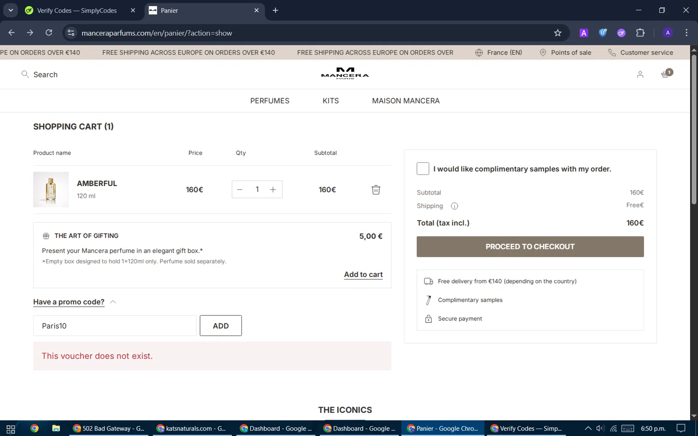Open AMBERFUL product name link

pyautogui.click(x=97, y=183)
